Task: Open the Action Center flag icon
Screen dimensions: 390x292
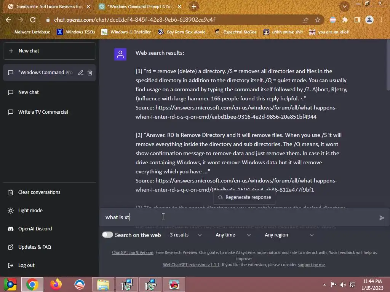Action: pos(334,284)
